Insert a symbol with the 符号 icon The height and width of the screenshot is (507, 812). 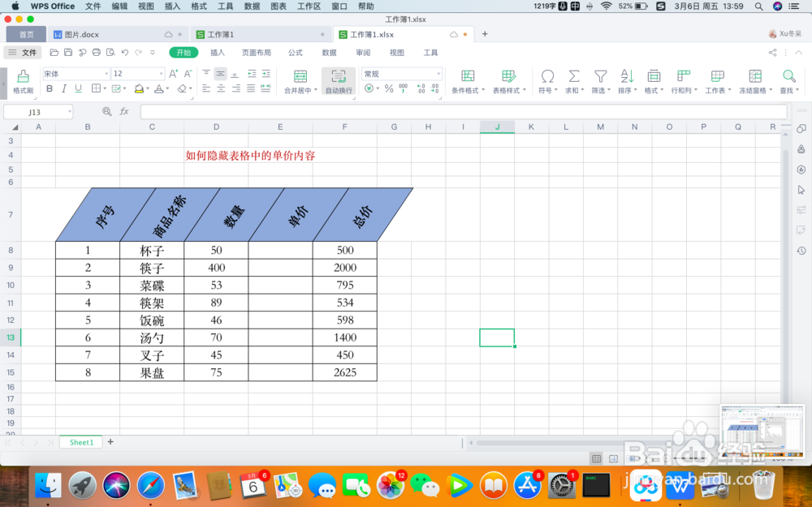tap(547, 80)
